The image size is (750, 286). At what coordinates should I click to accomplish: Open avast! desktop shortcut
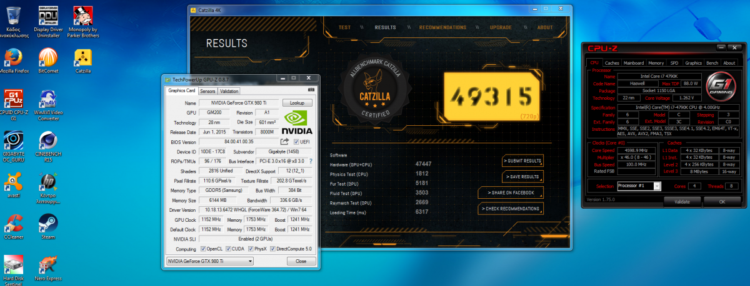tap(14, 184)
